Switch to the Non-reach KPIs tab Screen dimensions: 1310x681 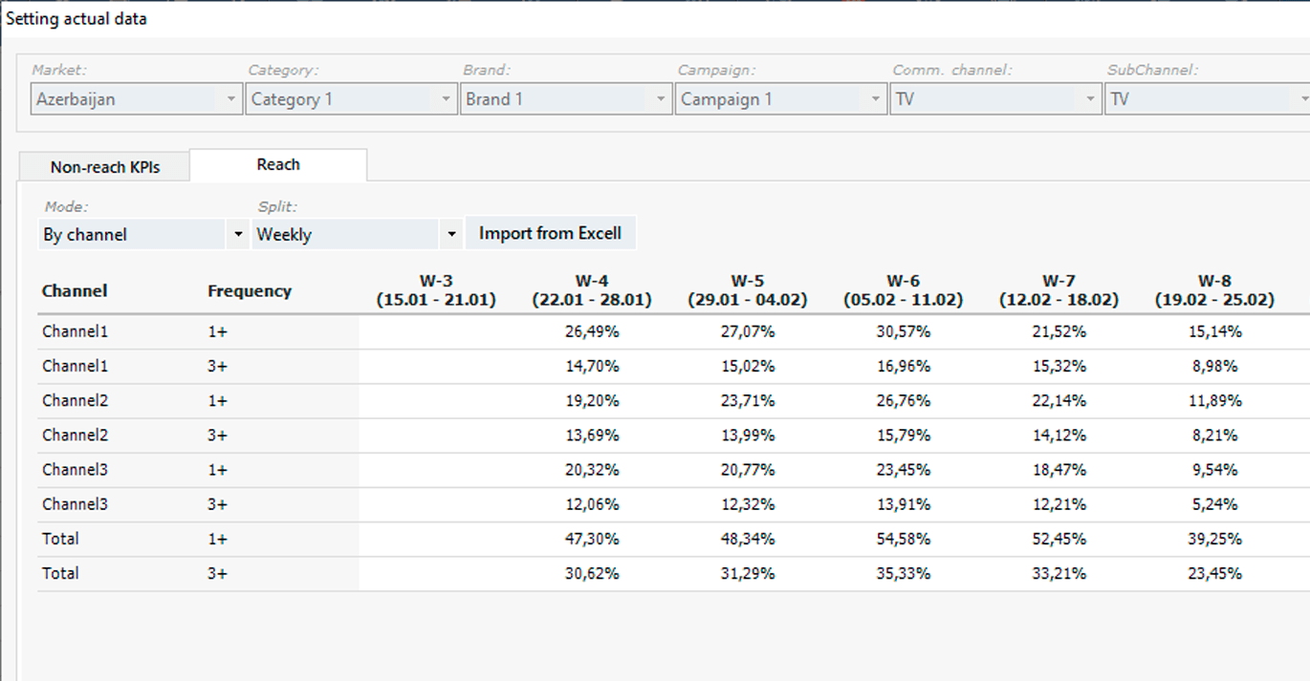tap(105, 167)
